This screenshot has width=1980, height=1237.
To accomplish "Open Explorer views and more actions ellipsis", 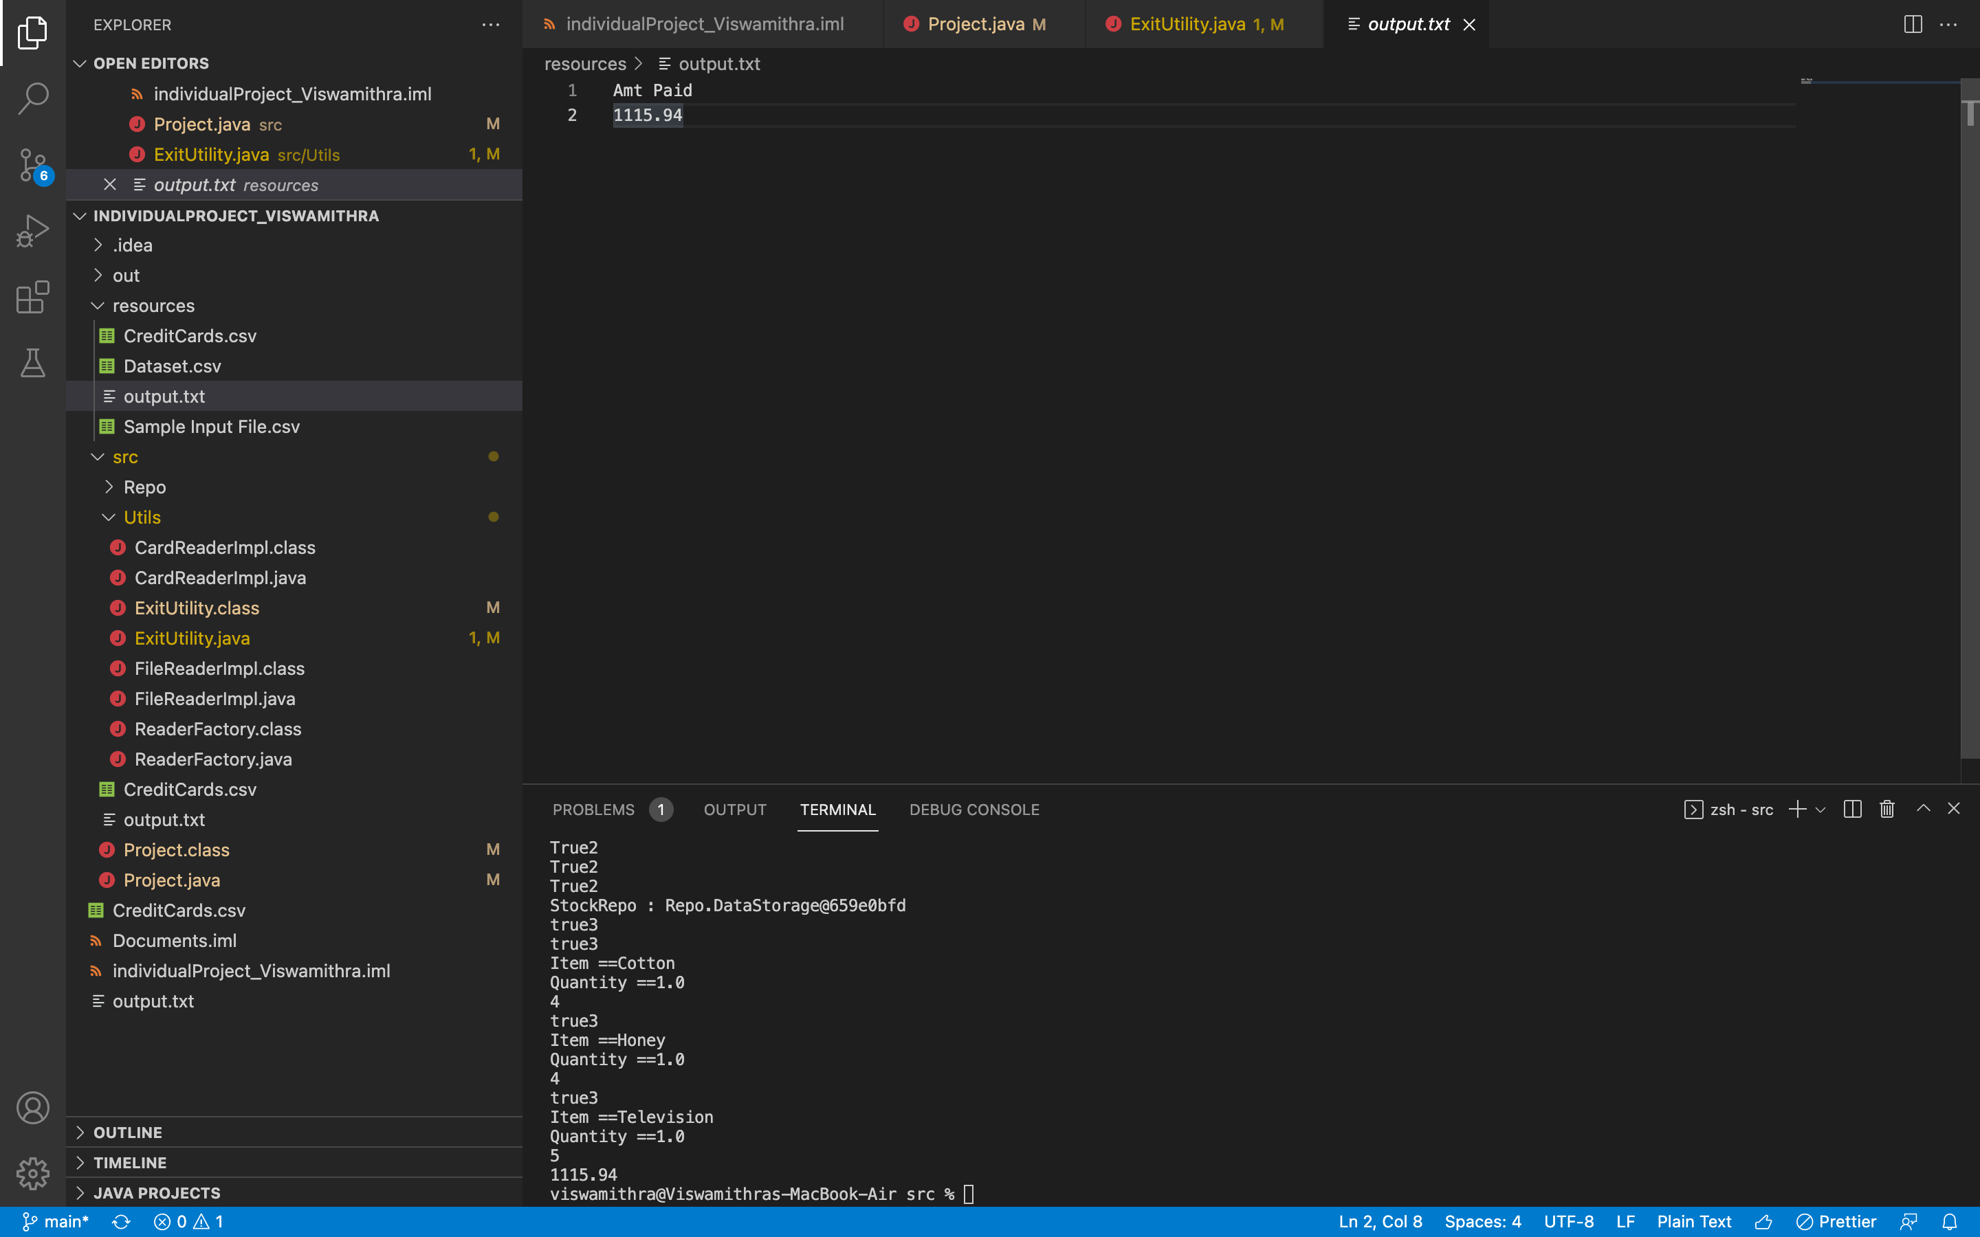I will 491,25.
